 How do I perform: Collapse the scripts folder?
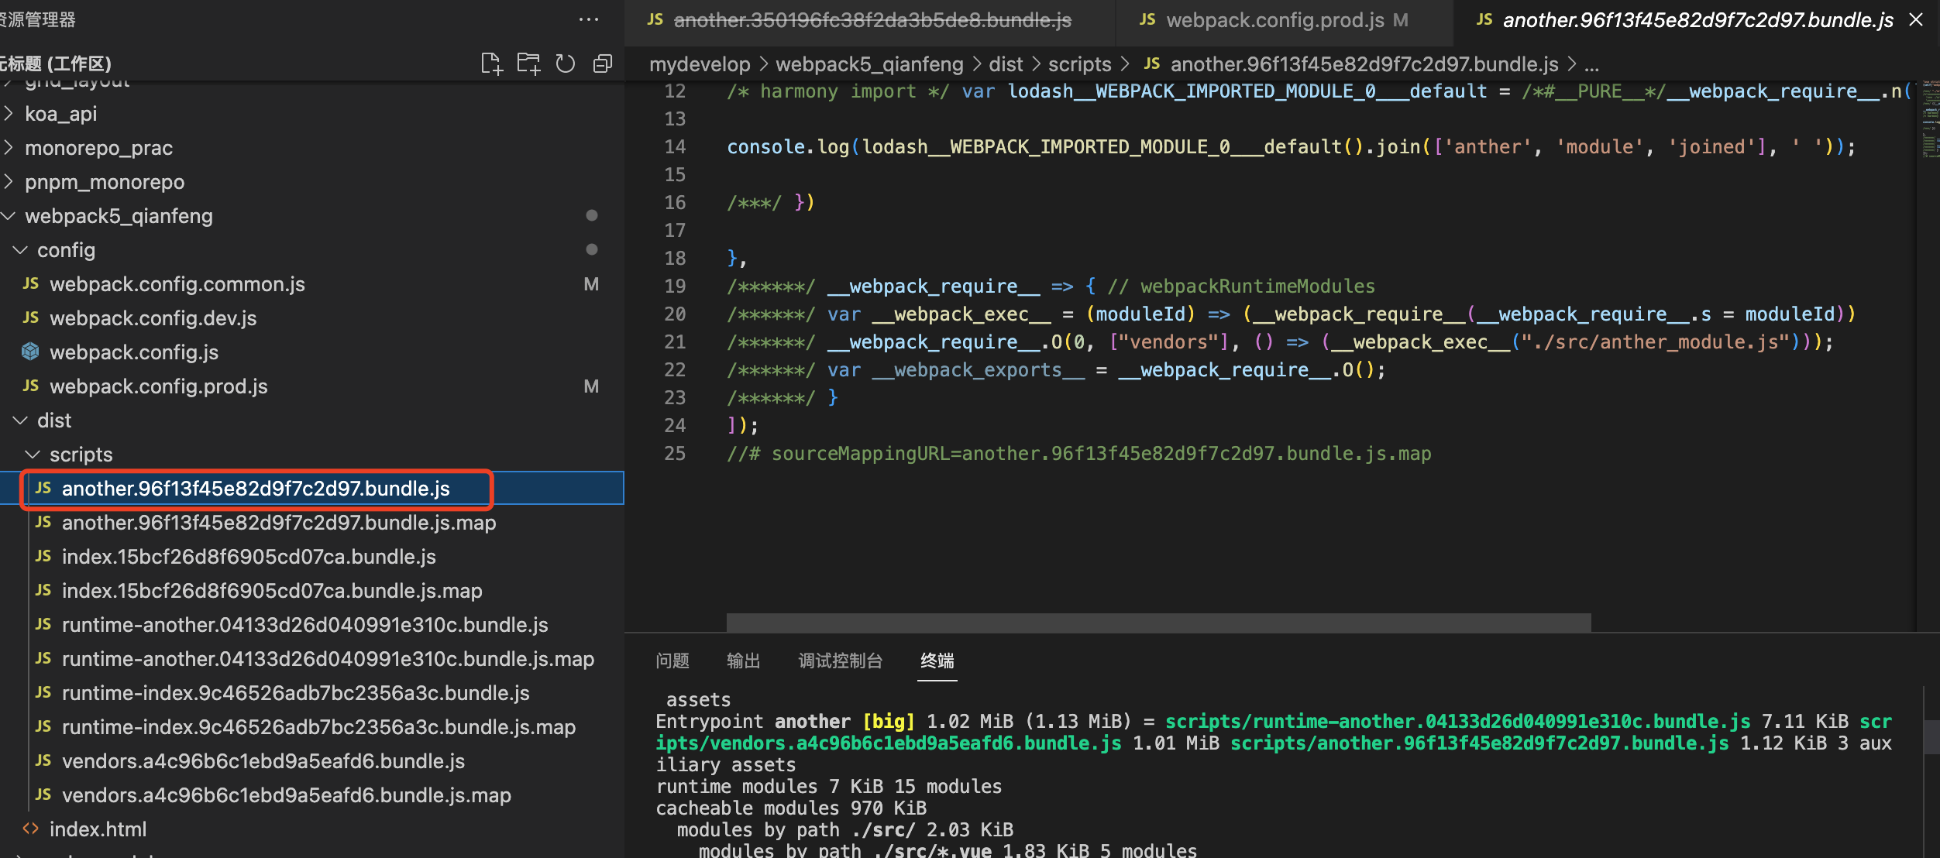click(x=81, y=455)
